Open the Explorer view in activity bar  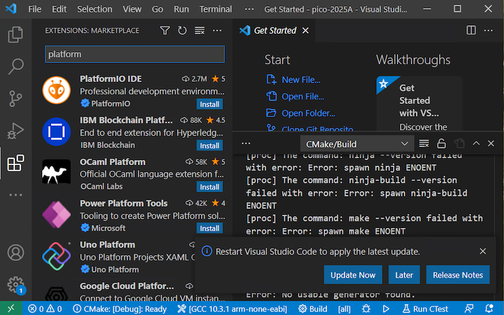(15, 35)
